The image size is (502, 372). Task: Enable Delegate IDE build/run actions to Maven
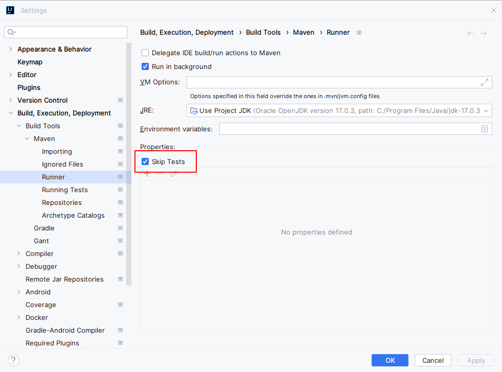click(x=145, y=53)
